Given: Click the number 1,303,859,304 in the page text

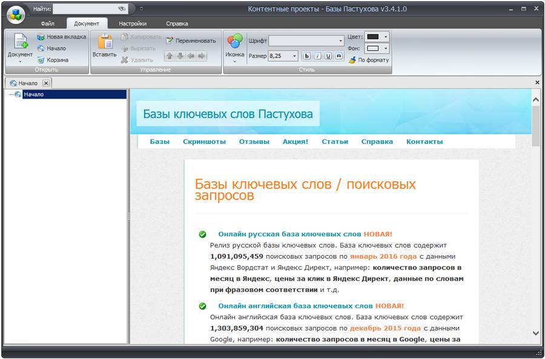Looking at the screenshot, I should (237, 328).
